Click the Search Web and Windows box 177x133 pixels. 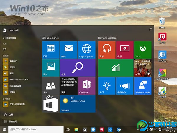(x=35, y=129)
